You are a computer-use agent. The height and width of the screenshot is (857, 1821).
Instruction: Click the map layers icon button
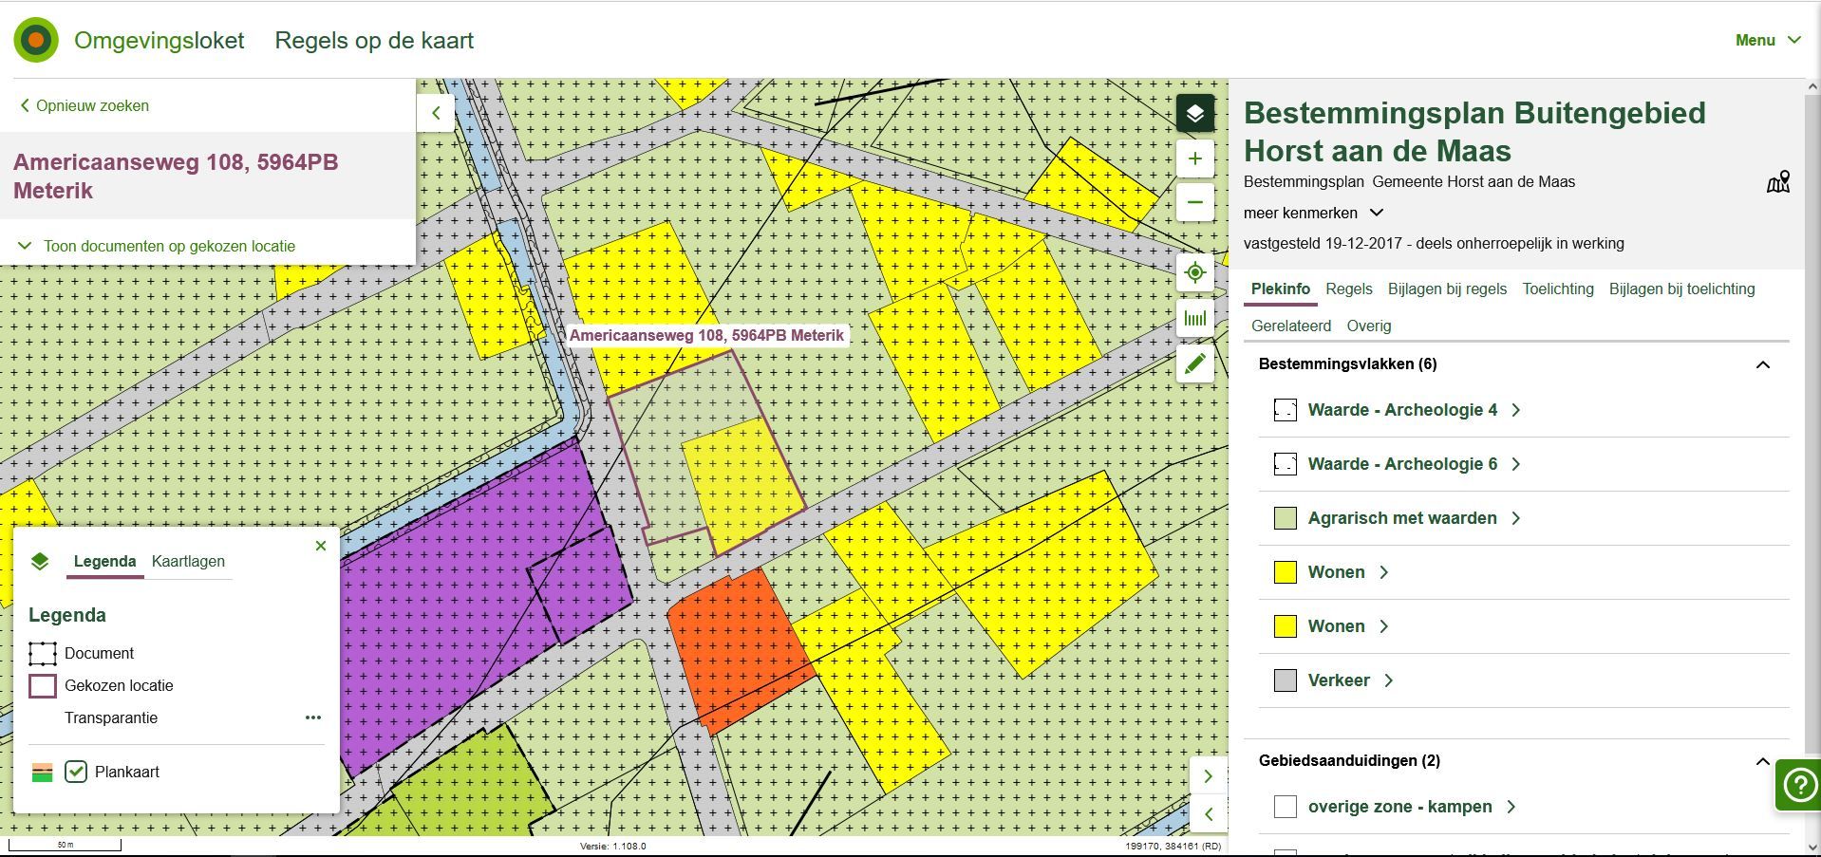1194,114
